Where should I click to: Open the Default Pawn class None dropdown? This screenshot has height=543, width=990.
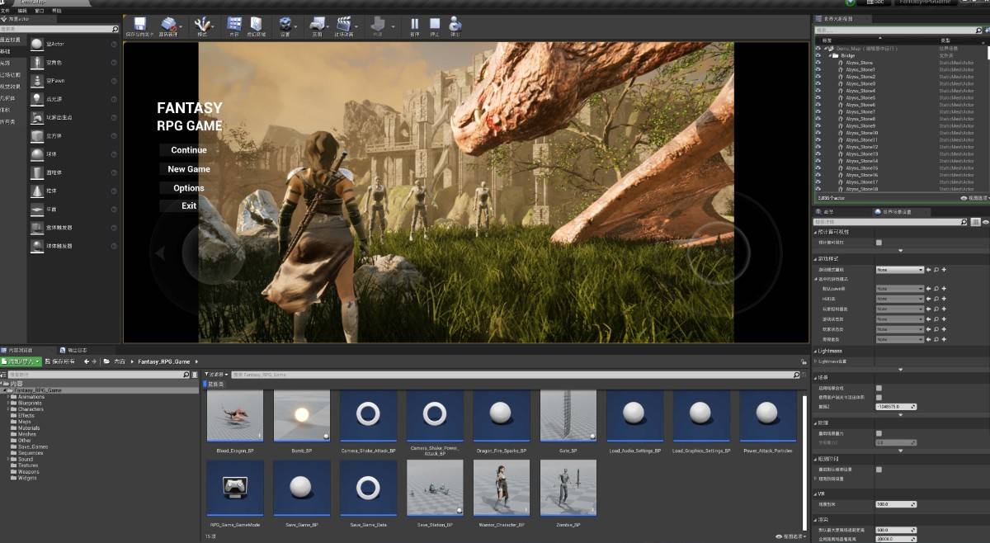pos(900,289)
